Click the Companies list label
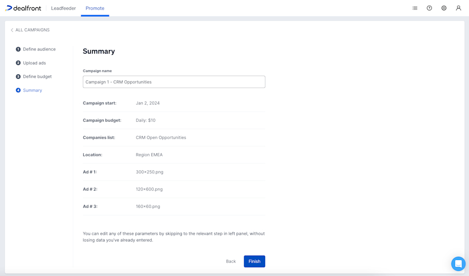 pos(98,137)
